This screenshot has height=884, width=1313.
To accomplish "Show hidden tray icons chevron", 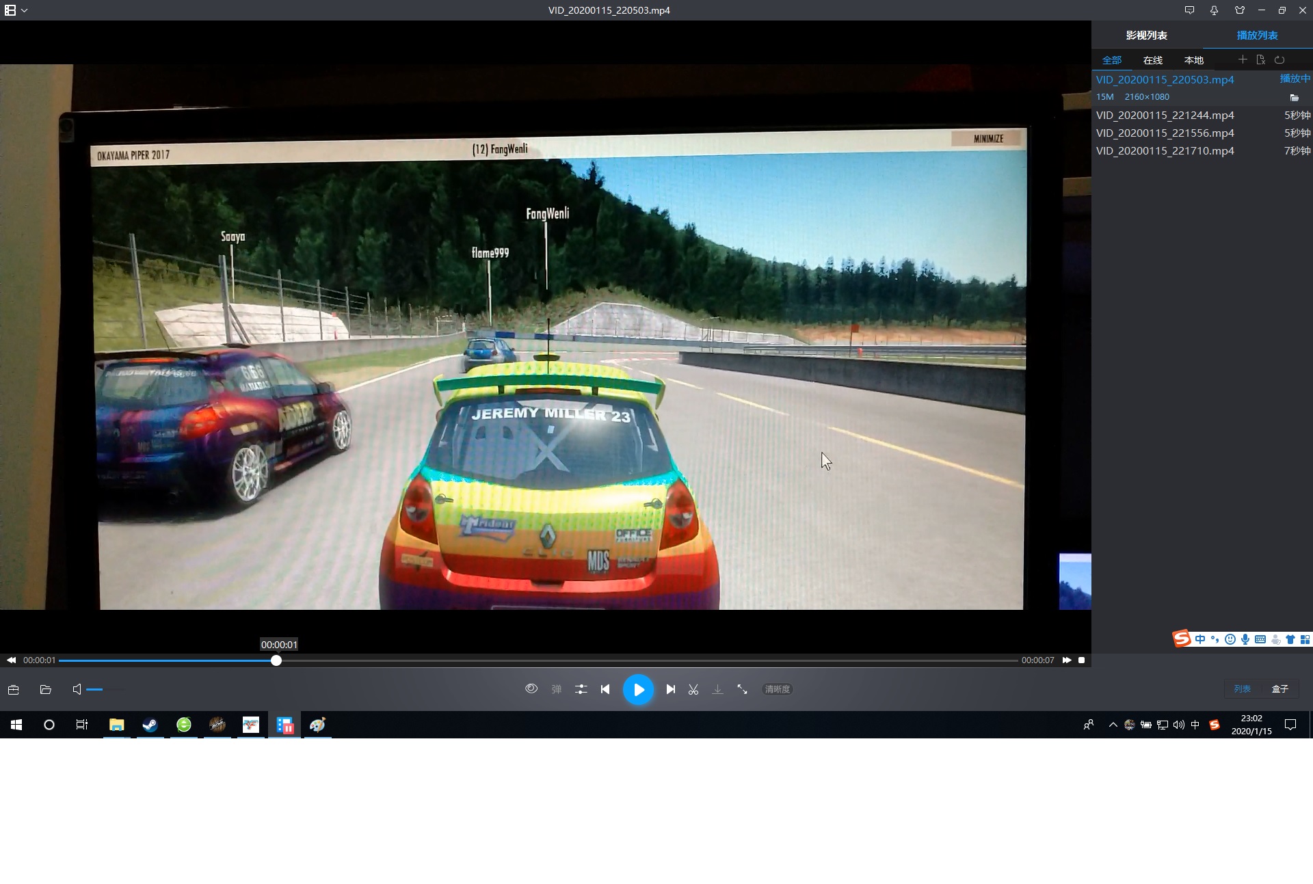I will tap(1113, 725).
